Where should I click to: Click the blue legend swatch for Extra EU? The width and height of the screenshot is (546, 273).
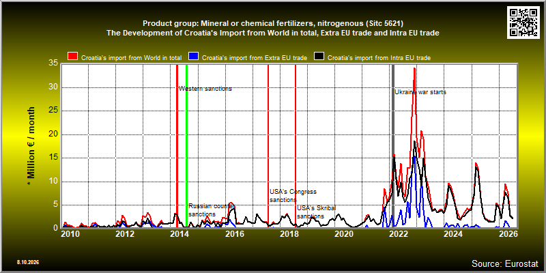coord(193,57)
